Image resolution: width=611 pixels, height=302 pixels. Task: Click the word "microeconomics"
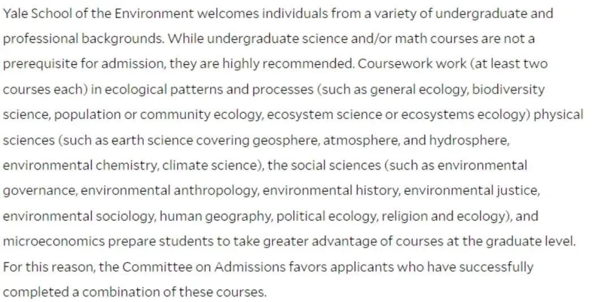click(x=54, y=242)
